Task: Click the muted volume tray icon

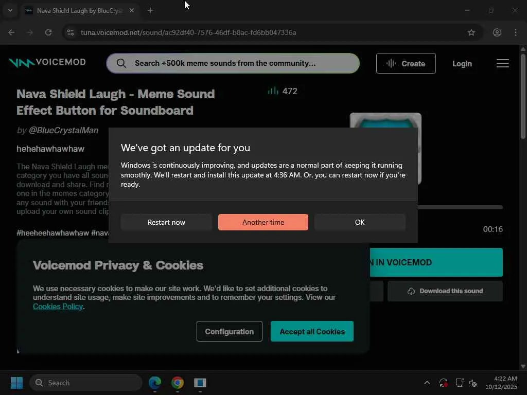Action: (x=473, y=383)
